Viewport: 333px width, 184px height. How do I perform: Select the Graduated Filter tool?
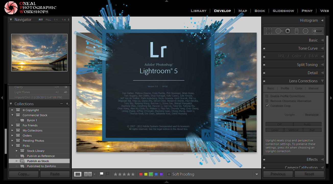click(x=296, y=31)
